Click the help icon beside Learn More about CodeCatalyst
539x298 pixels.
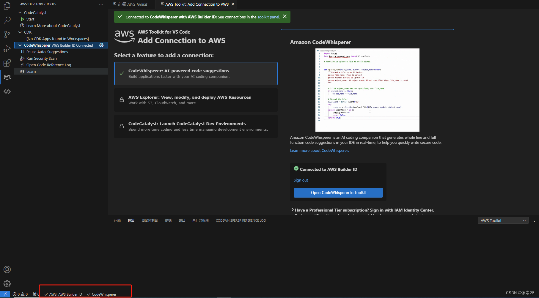tap(22, 26)
